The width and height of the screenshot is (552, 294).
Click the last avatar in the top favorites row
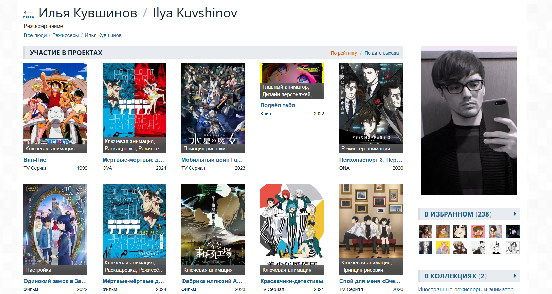click(x=513, y=231)
